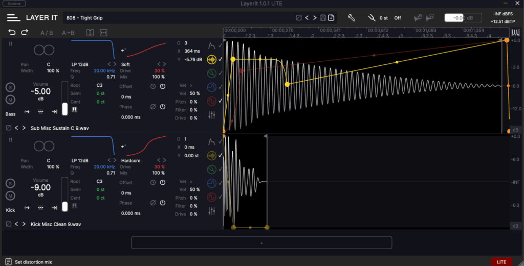Adjust the Bass layer volume fader
The width and height of the screenshot is (524, 266).
(x=65, y=108)
